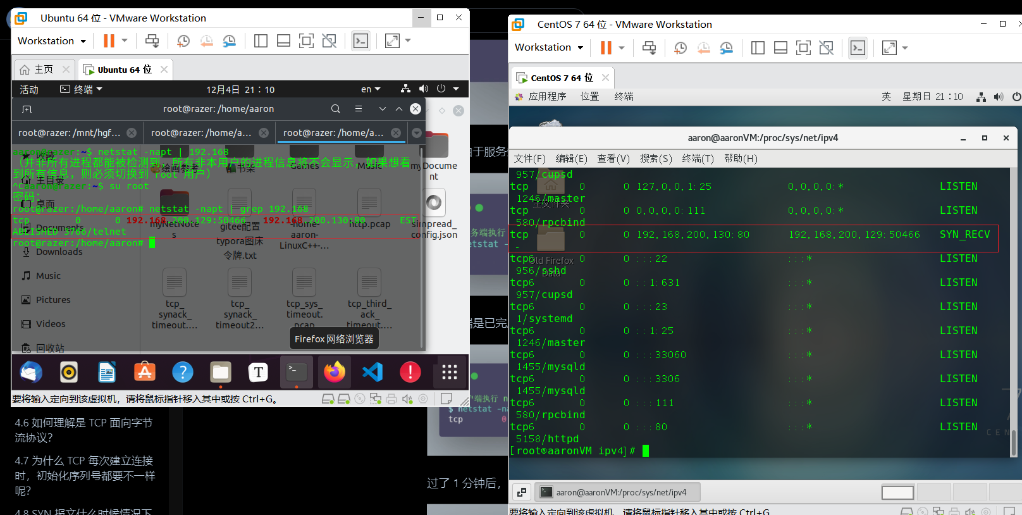Open the Ubuntu terminal hamburger menu

coord(359,109)
